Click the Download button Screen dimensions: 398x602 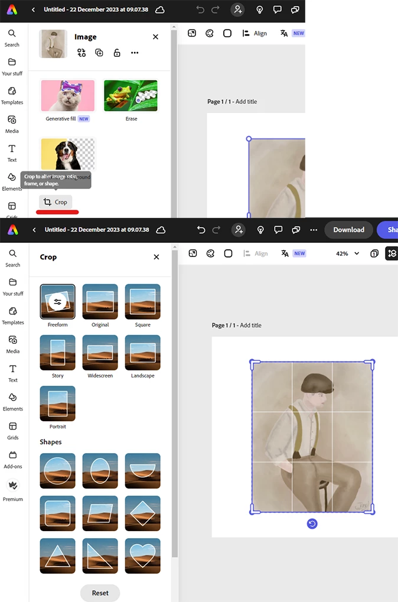click(348, 230)
